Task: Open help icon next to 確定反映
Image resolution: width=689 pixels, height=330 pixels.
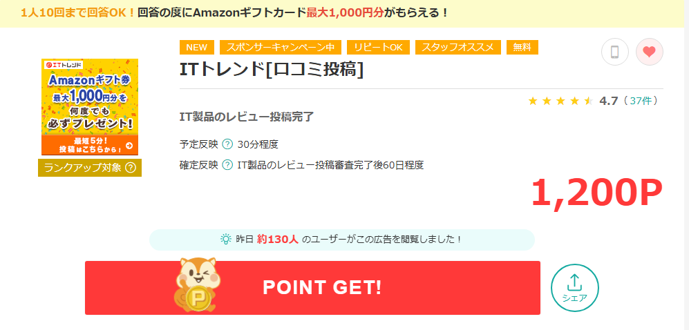Action: pyautogui.click(x=227, y=165)
